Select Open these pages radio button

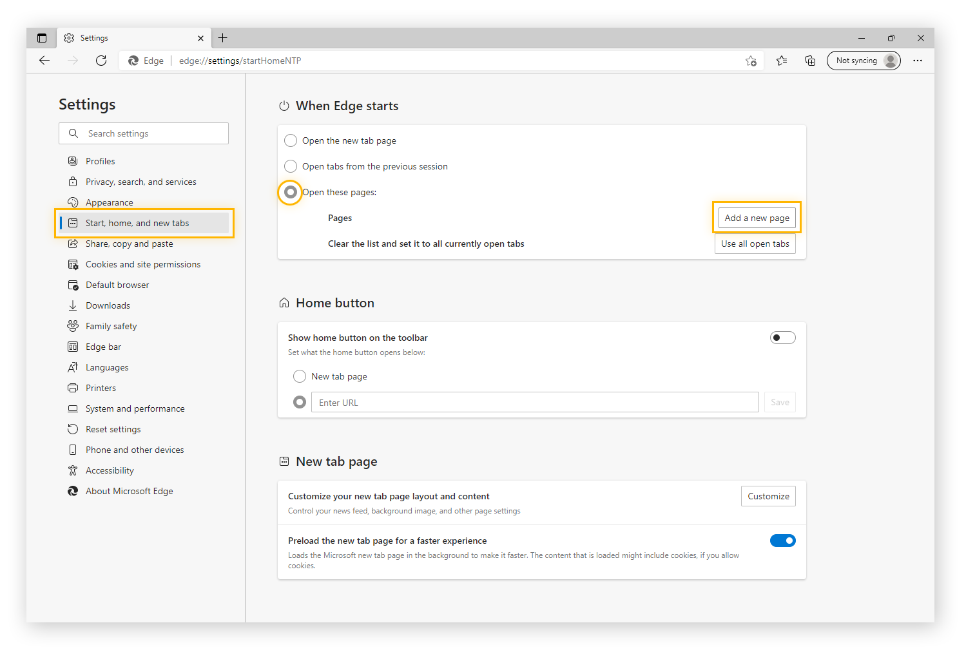tap(291, 192)
